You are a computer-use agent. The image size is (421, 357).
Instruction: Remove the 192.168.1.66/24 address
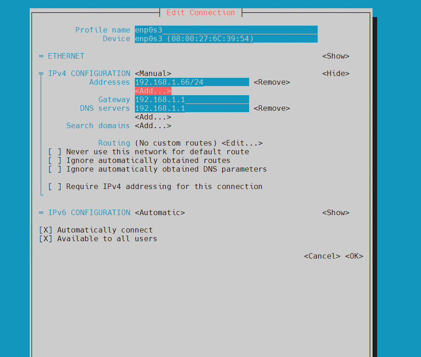point(272,82)
